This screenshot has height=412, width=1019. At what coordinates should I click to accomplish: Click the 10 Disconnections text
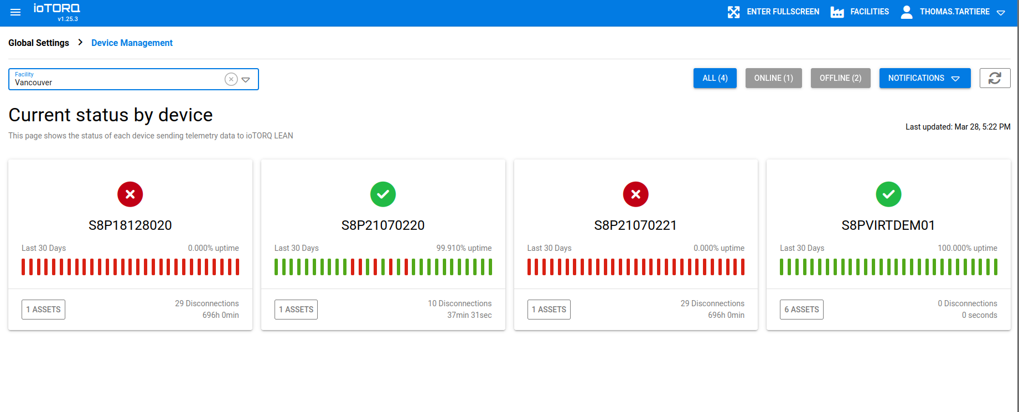(459, 303)
